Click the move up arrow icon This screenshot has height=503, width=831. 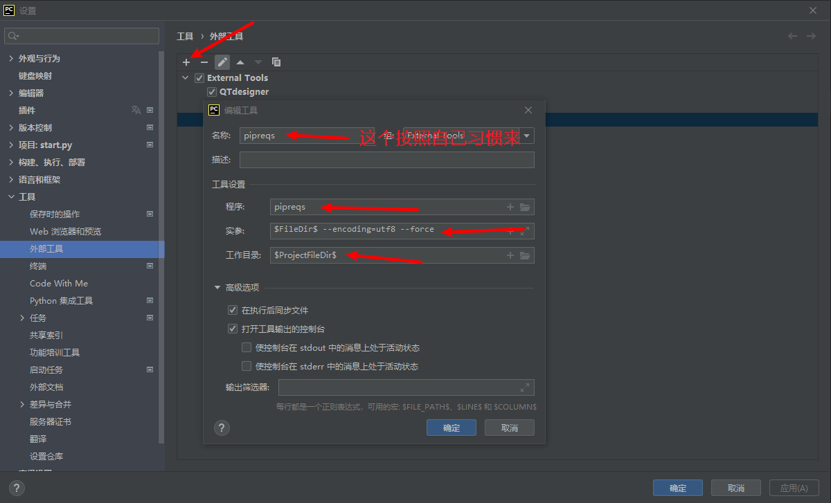[240, 62]
